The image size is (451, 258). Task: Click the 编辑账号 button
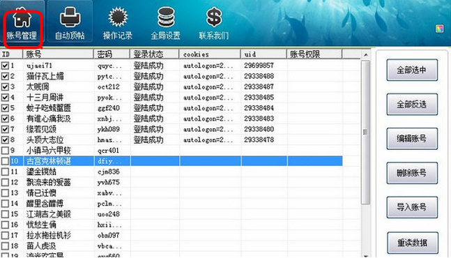pos(412,139)
